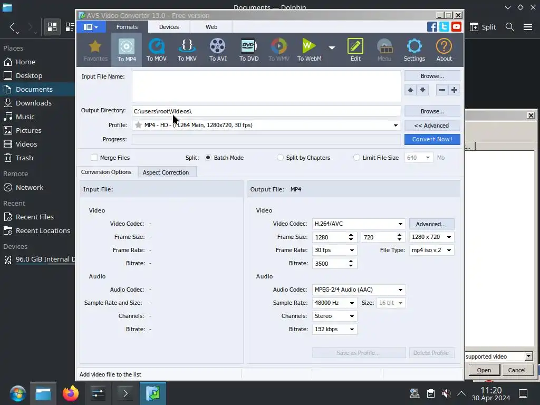The height and width of the screenshot is (405, 540).
Task: Expand the Profile dropdown list
Action: 396,126
